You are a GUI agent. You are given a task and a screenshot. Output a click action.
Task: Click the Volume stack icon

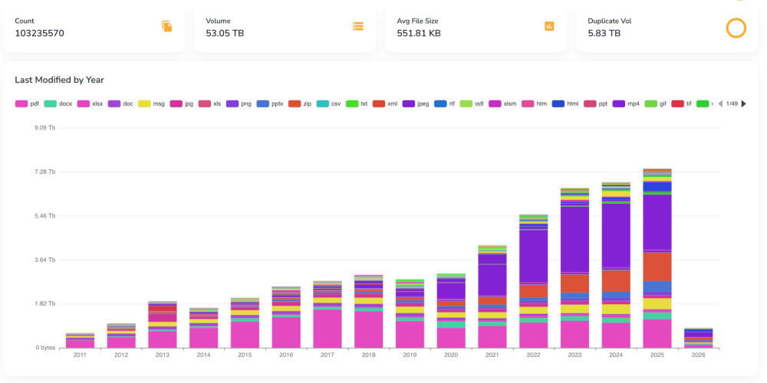(358, 26)
